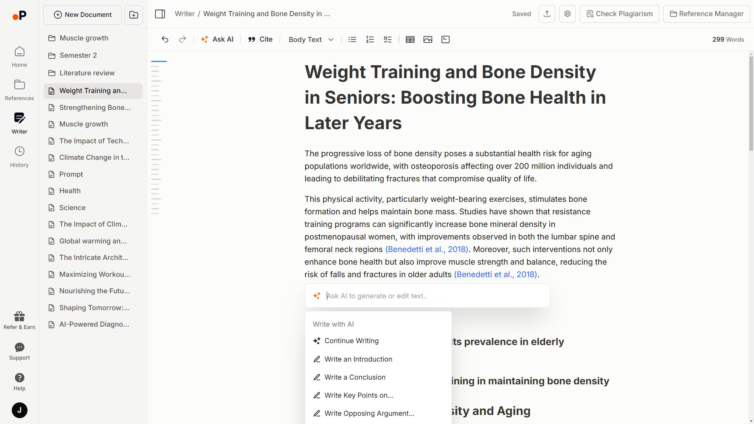Choose Write a Conclusion from the AI menu
Screen dimensions: 754x424
click(355, 377)
